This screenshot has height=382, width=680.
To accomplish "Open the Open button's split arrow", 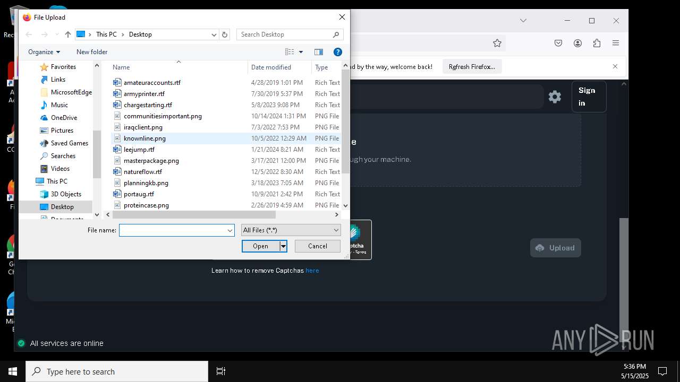I will tap(284, 246).
